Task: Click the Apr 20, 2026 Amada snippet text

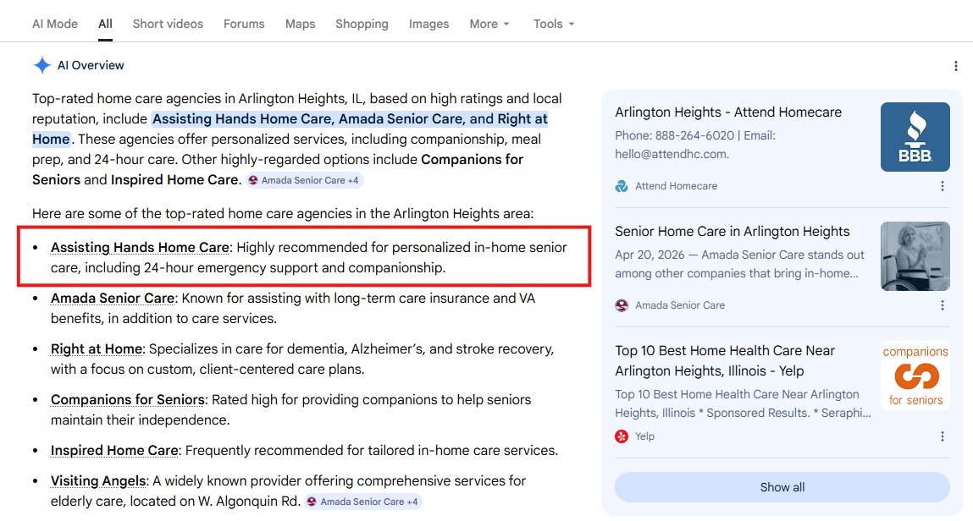Action: coord(739,264)
